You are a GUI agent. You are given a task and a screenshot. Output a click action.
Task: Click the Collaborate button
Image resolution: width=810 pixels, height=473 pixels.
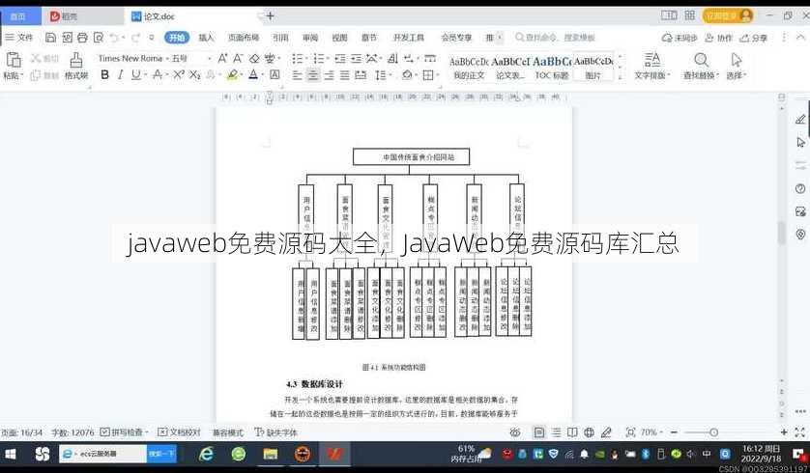(x=718, y=38)
